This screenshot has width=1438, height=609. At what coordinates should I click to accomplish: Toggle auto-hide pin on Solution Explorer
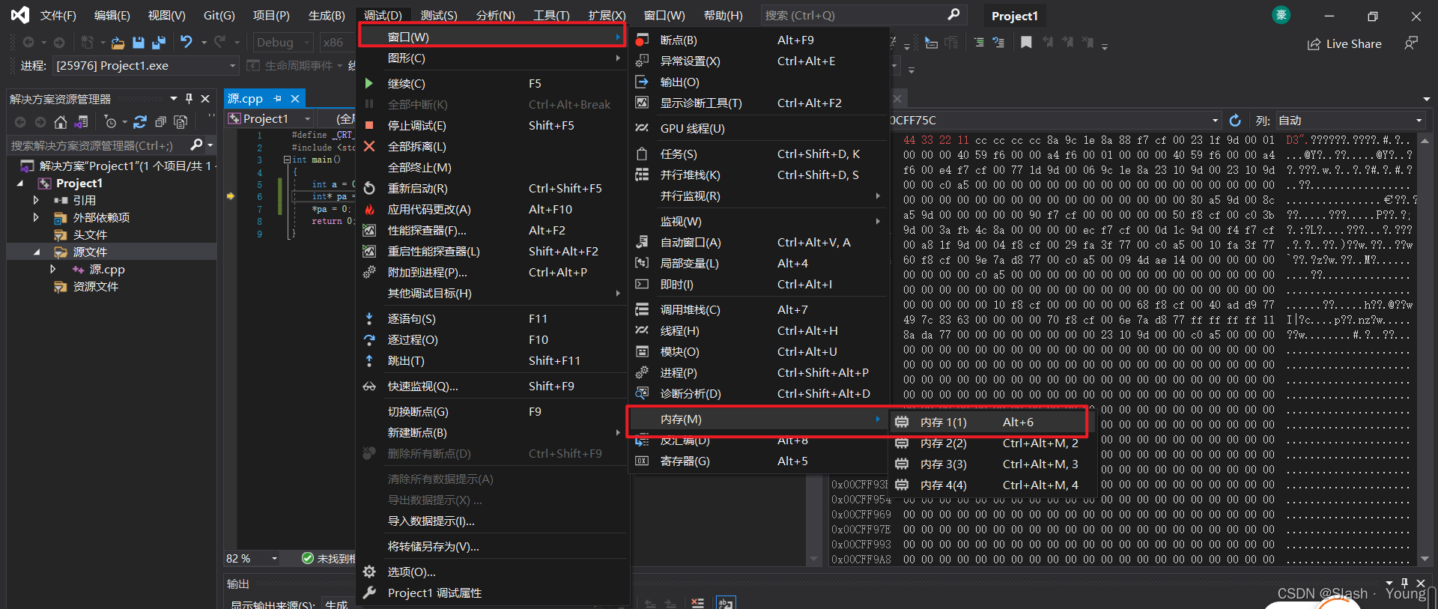(x=189, y=99)
